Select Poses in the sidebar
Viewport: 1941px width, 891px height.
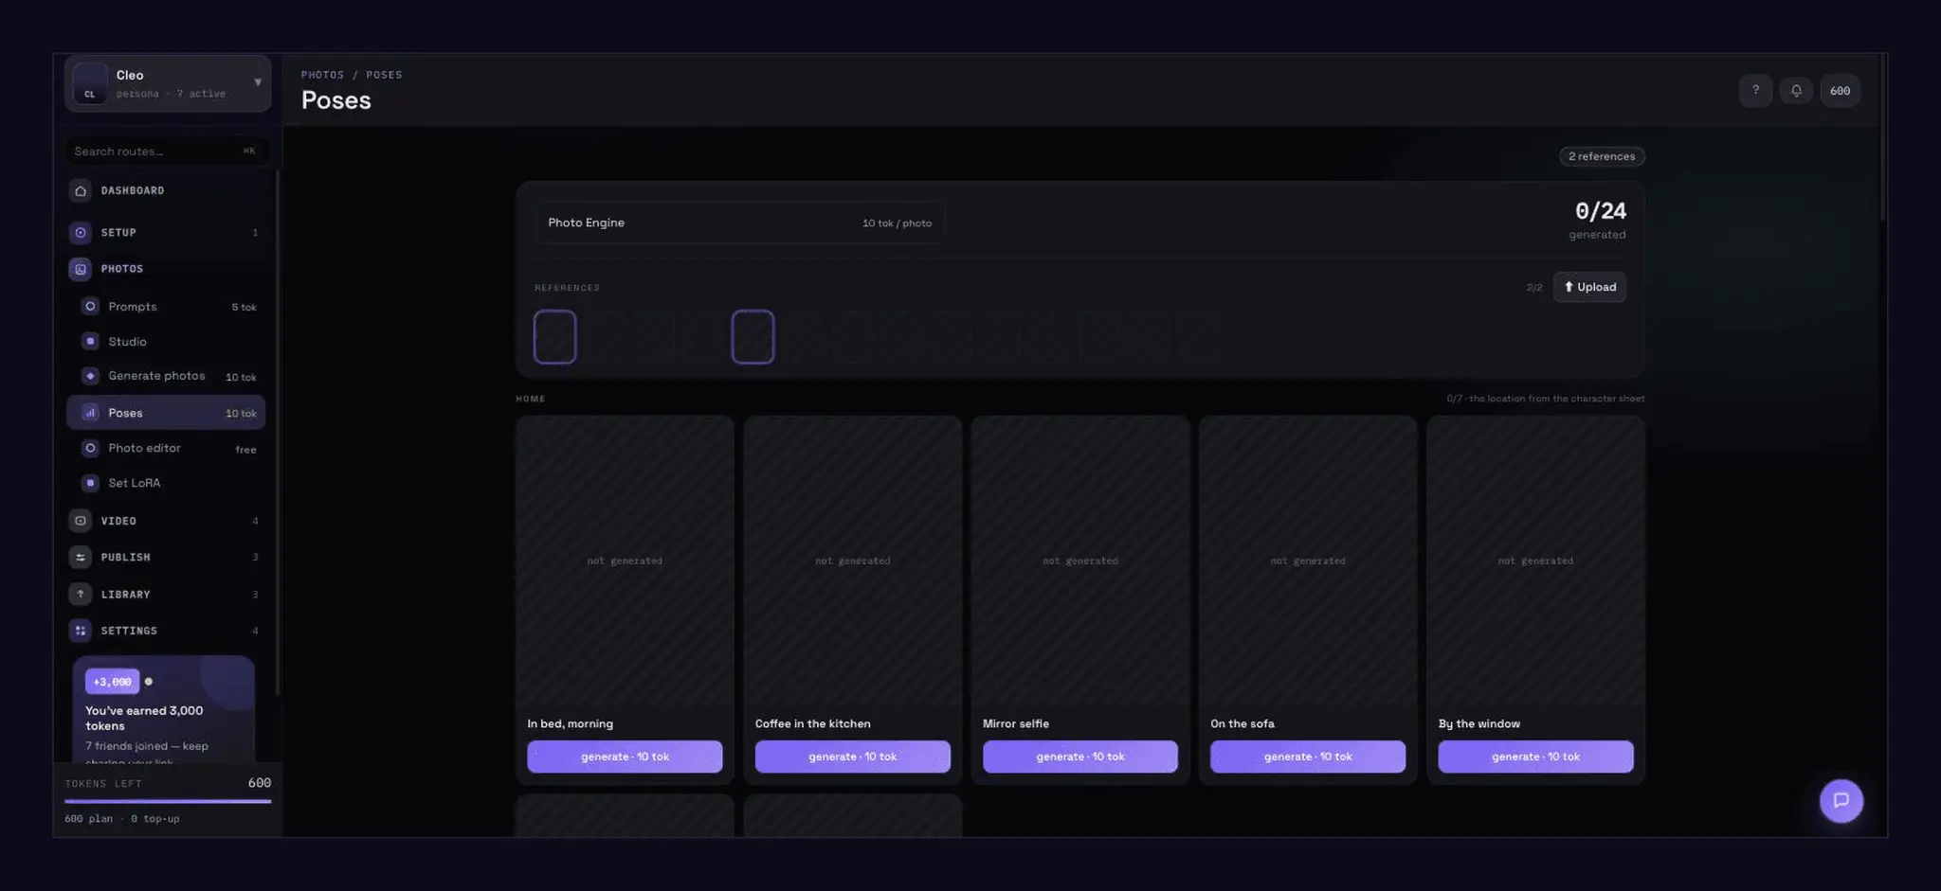(167, 413)
